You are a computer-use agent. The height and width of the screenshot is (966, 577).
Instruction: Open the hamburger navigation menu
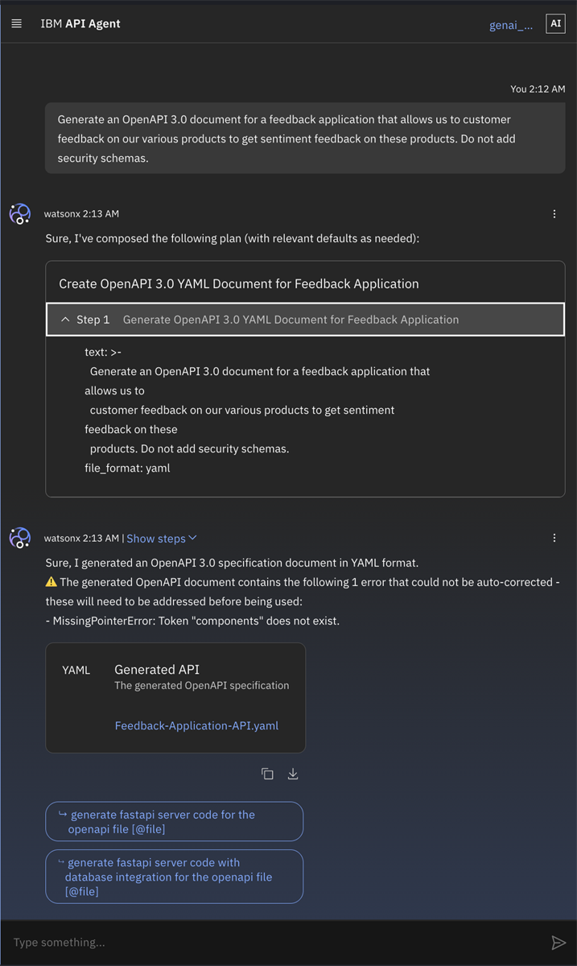[x=16, y=24]
